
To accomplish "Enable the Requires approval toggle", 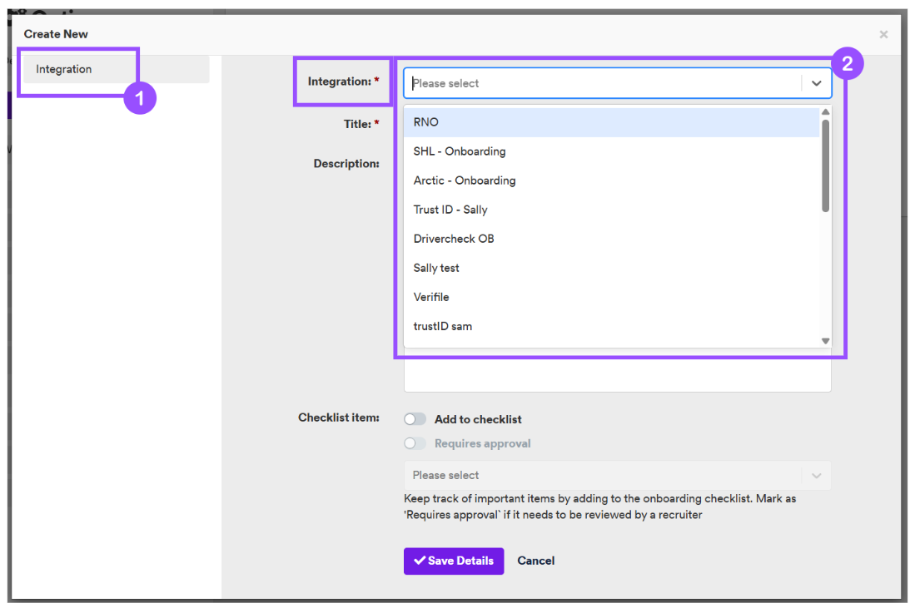I will (x=415, y=443).
